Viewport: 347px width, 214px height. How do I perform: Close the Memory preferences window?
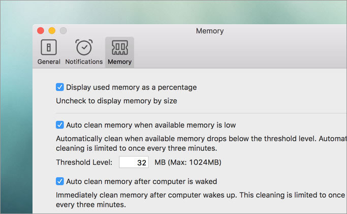(41, 30)
